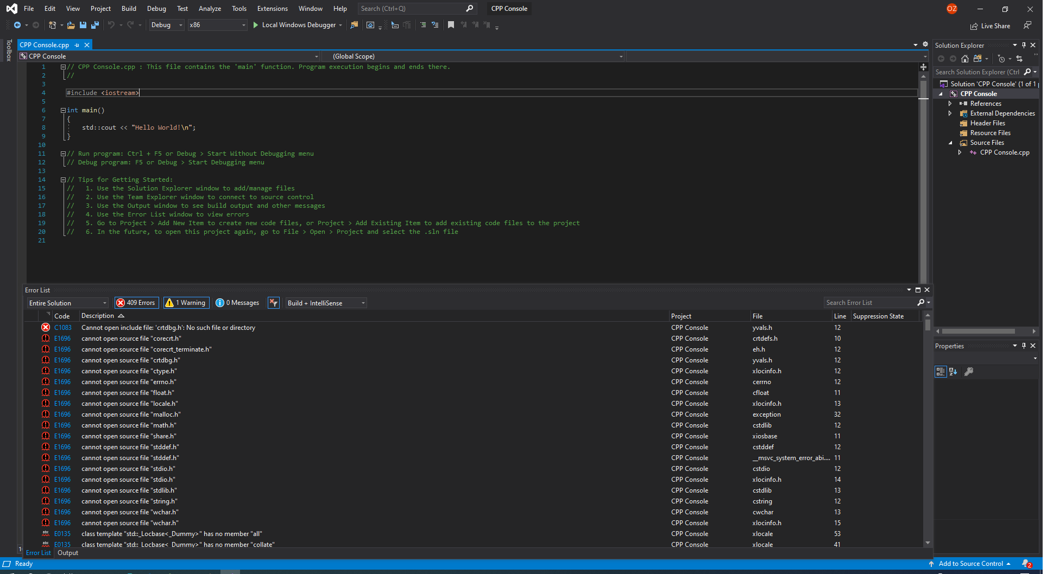This screenshot has height=574, width=1047.
Task: Open the Global Scope dropdown
Action: click(473, 56)
